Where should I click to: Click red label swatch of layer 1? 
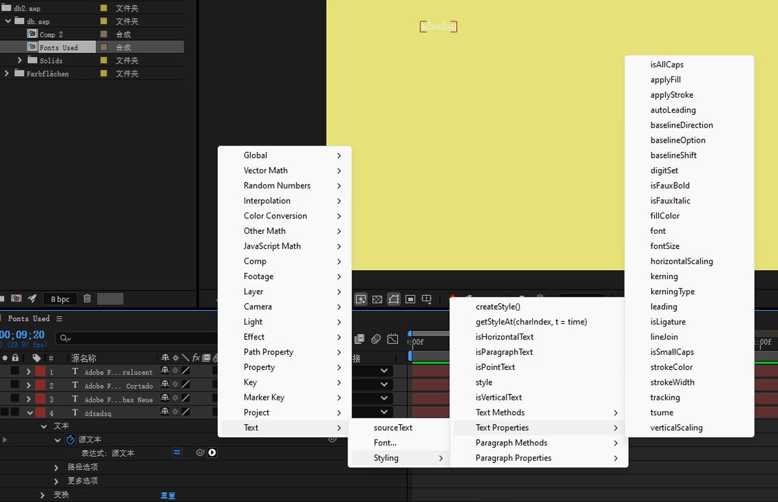pos(40,371)
